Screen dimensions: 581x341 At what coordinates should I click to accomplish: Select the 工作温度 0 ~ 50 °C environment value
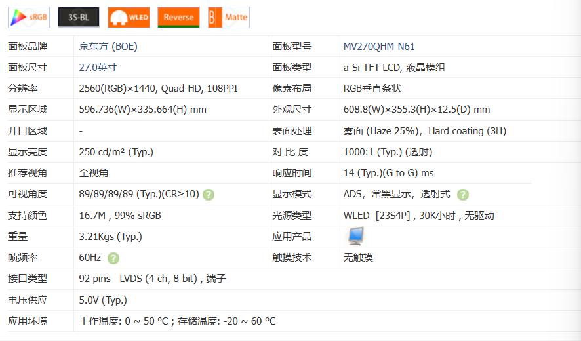pos(178,321)
